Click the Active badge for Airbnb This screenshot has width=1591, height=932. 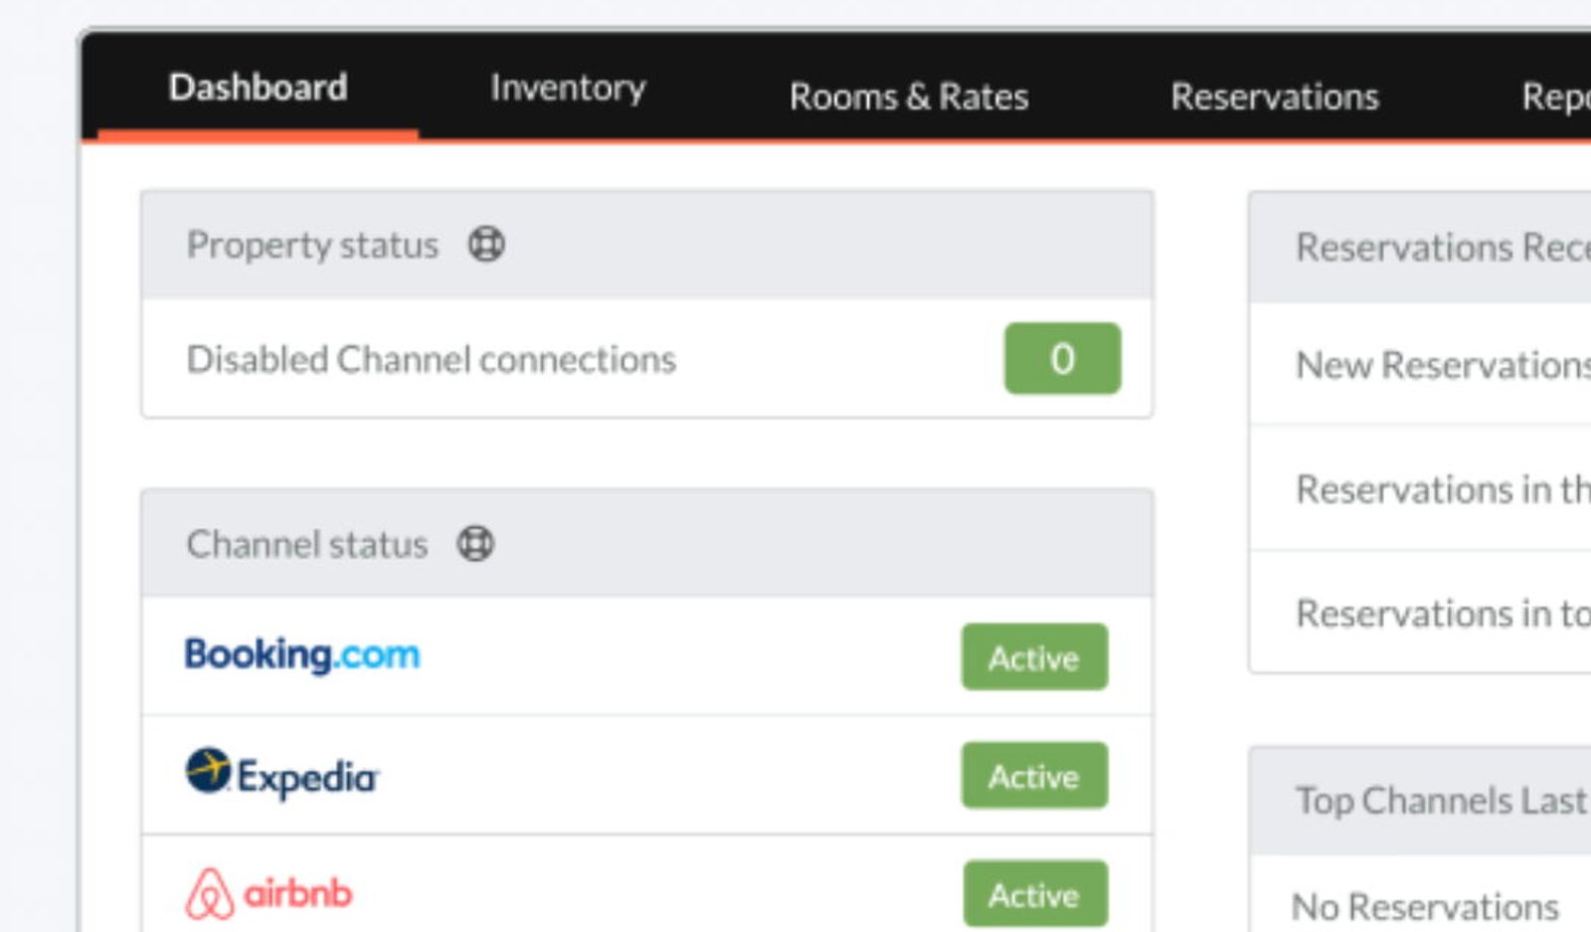[1035, 893]
